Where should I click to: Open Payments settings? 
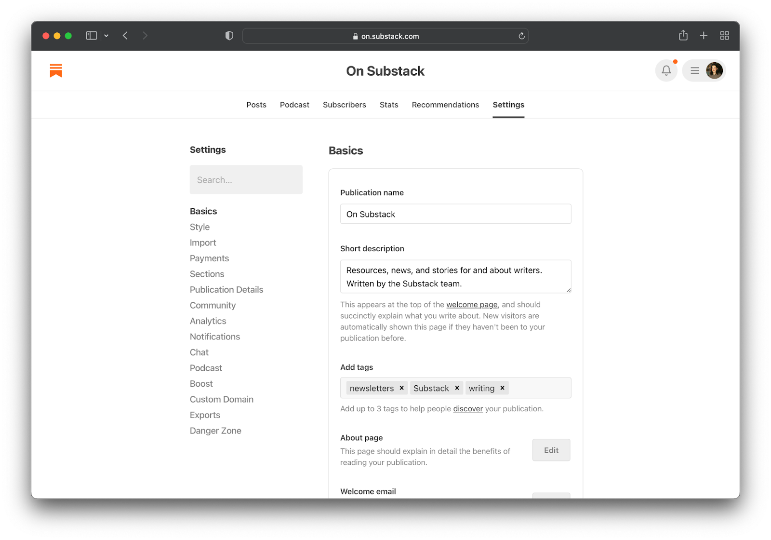[x=209, y=258]
